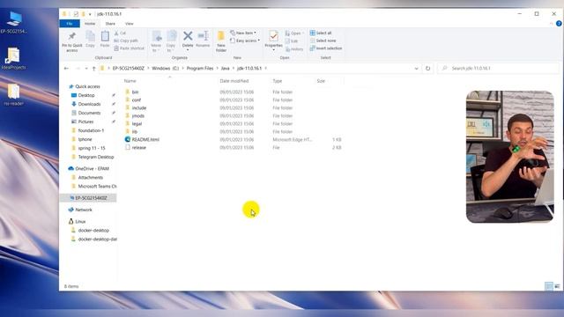The image size is (564, 317).
Task: Switch to Details view icon in status bar
Action: click(548, 286)
